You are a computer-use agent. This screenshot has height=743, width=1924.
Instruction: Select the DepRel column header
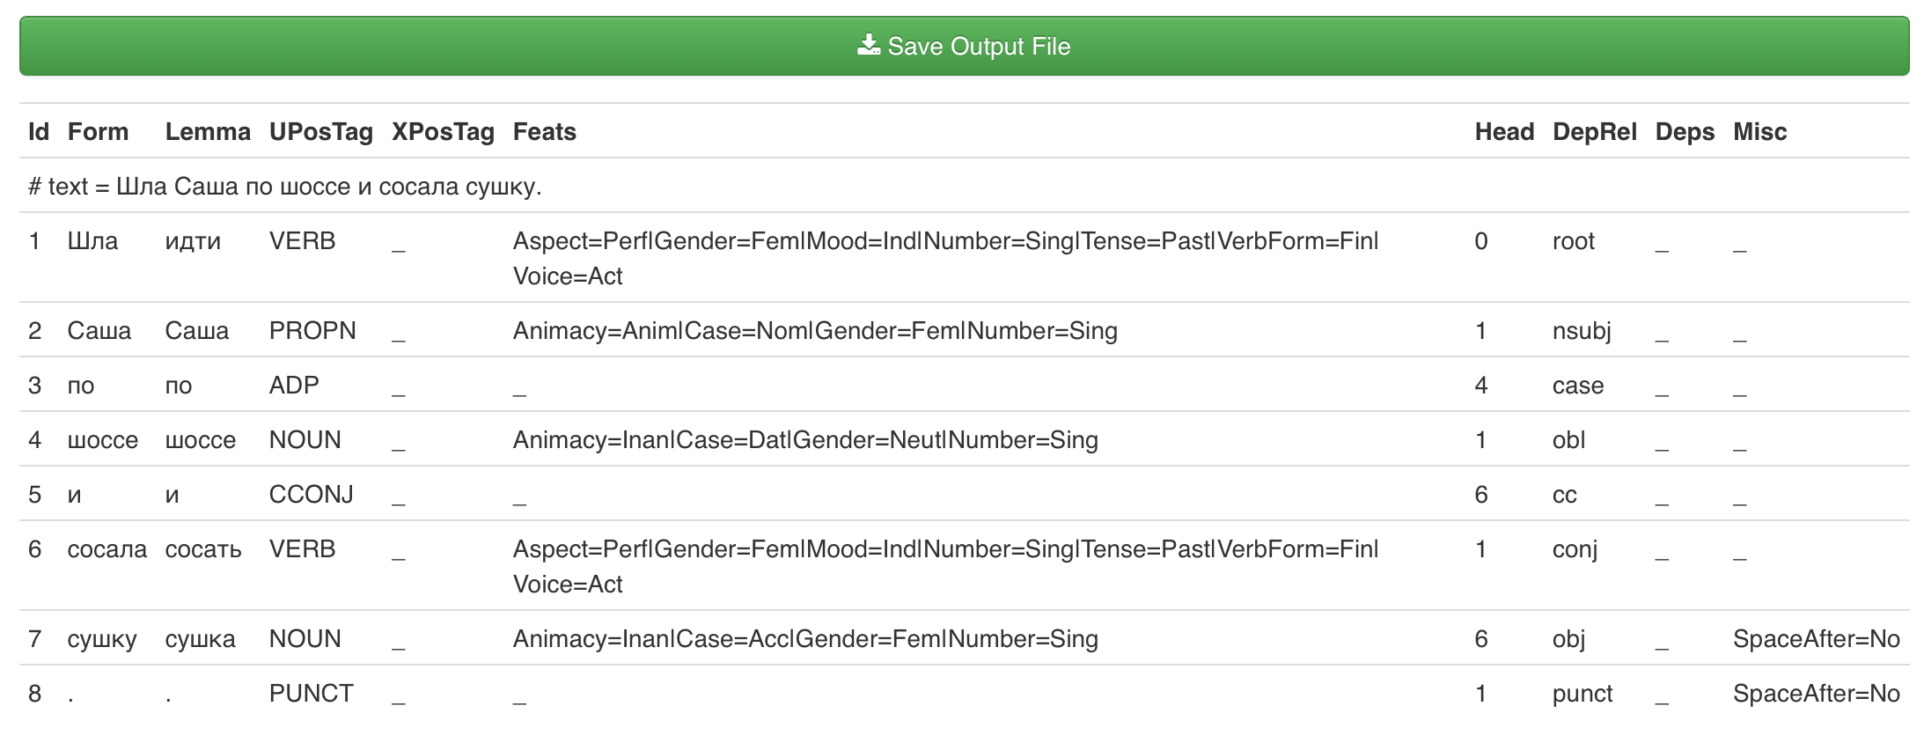coord(1595,132)
